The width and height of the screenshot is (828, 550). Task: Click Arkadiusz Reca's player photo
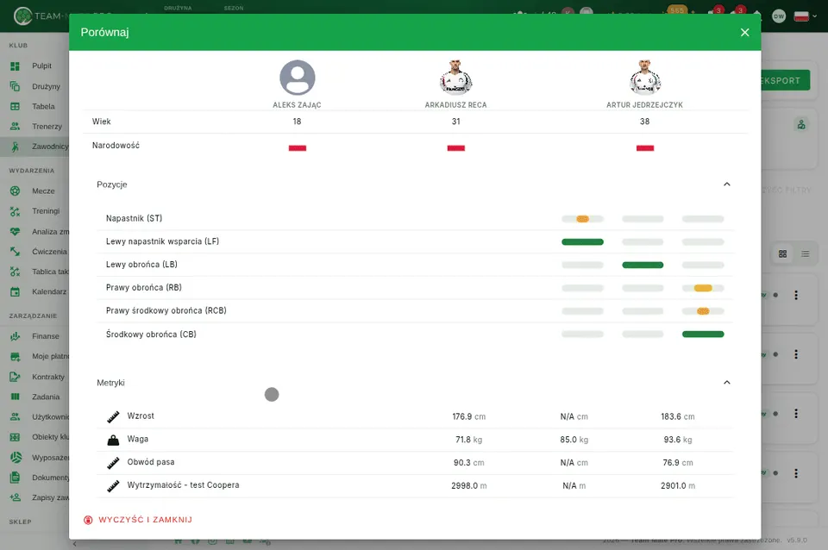click(455, 77)
